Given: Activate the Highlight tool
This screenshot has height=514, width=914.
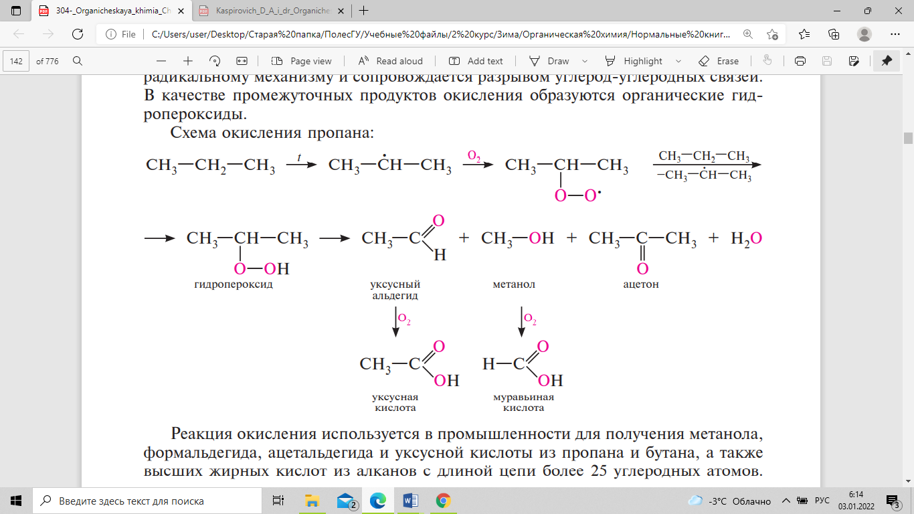Looking at the screenshot, I should point(634,61).
